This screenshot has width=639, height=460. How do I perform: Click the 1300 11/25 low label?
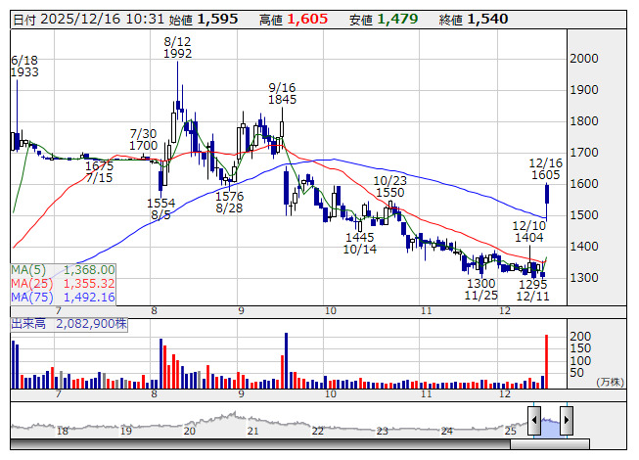[480, 289]
